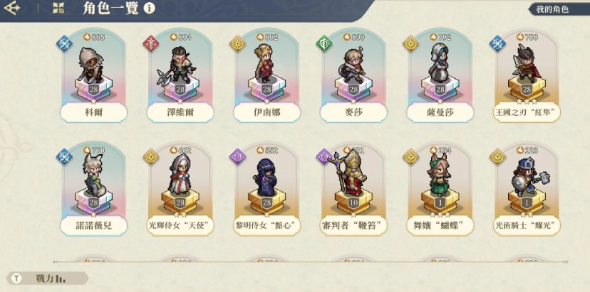
Task: Click the level 10 badge on 審判者 card
Action: (353, 202)
